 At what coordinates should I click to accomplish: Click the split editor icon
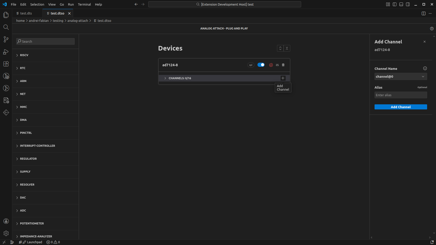tap(423, 13)
